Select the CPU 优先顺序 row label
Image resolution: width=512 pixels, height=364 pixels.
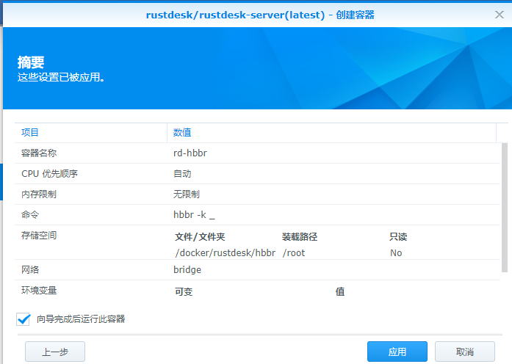49,173
